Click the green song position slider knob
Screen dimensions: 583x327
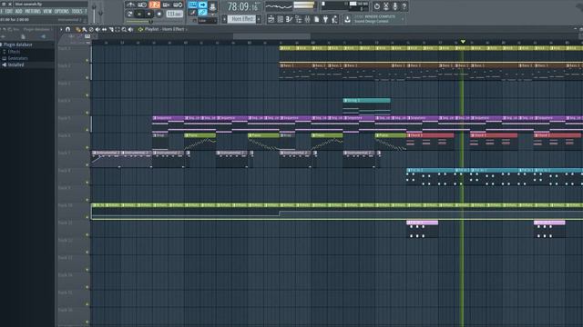pos(150,22)
